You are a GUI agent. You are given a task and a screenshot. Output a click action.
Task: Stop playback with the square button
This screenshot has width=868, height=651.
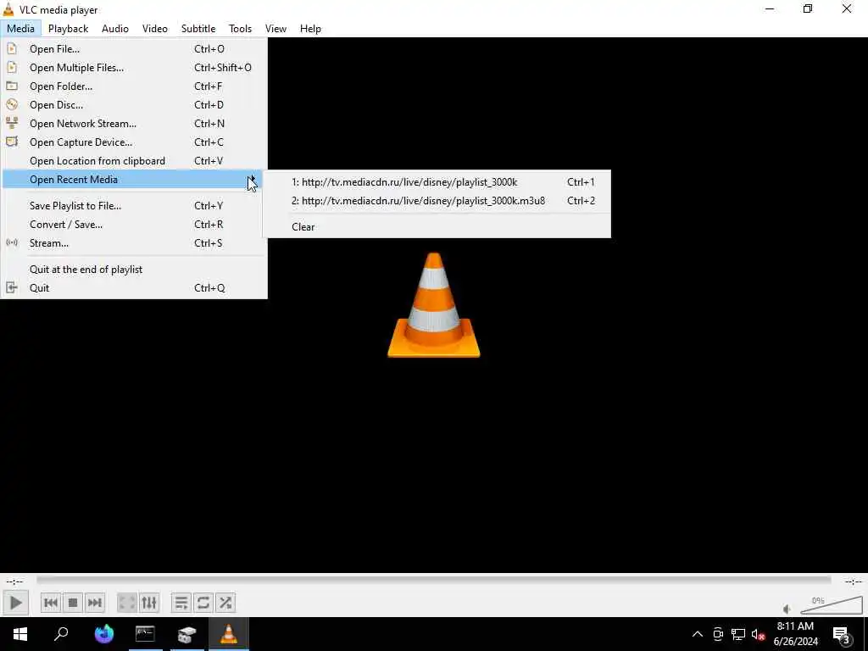click(x=73, y=603)
